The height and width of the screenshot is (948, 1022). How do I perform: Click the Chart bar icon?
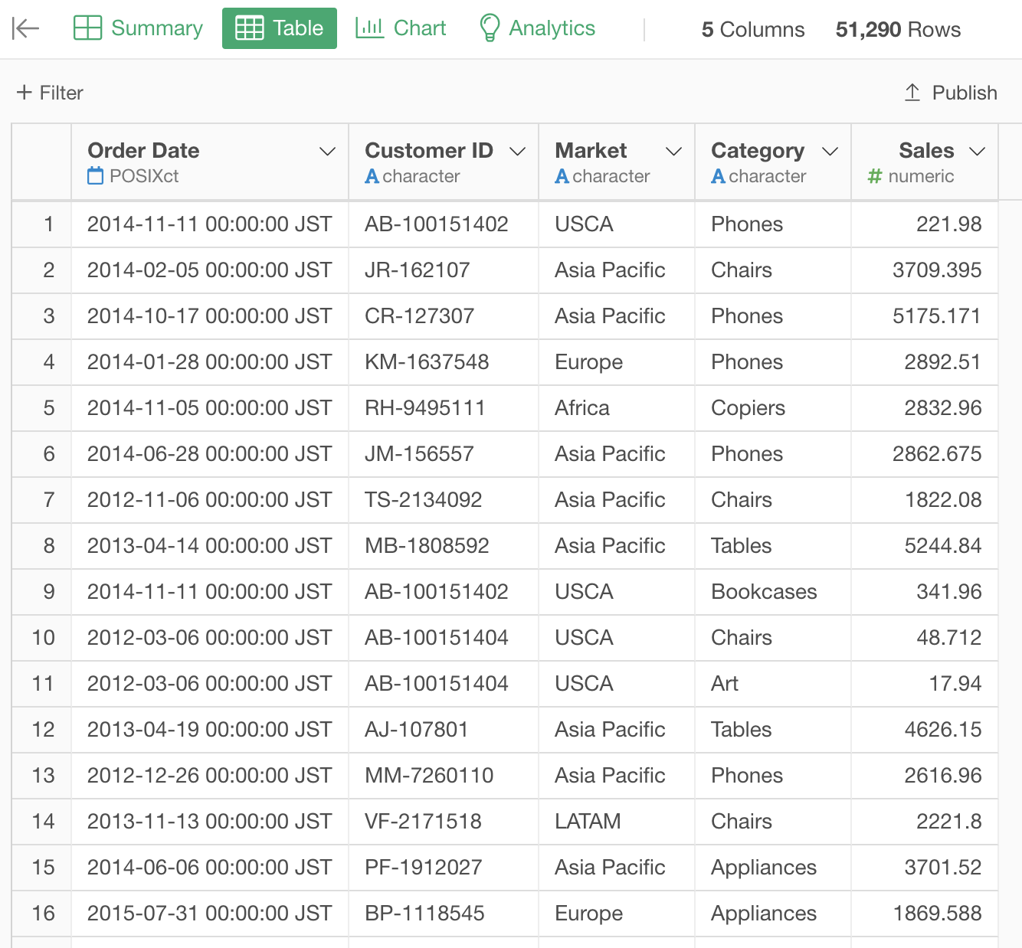[370, 28]
